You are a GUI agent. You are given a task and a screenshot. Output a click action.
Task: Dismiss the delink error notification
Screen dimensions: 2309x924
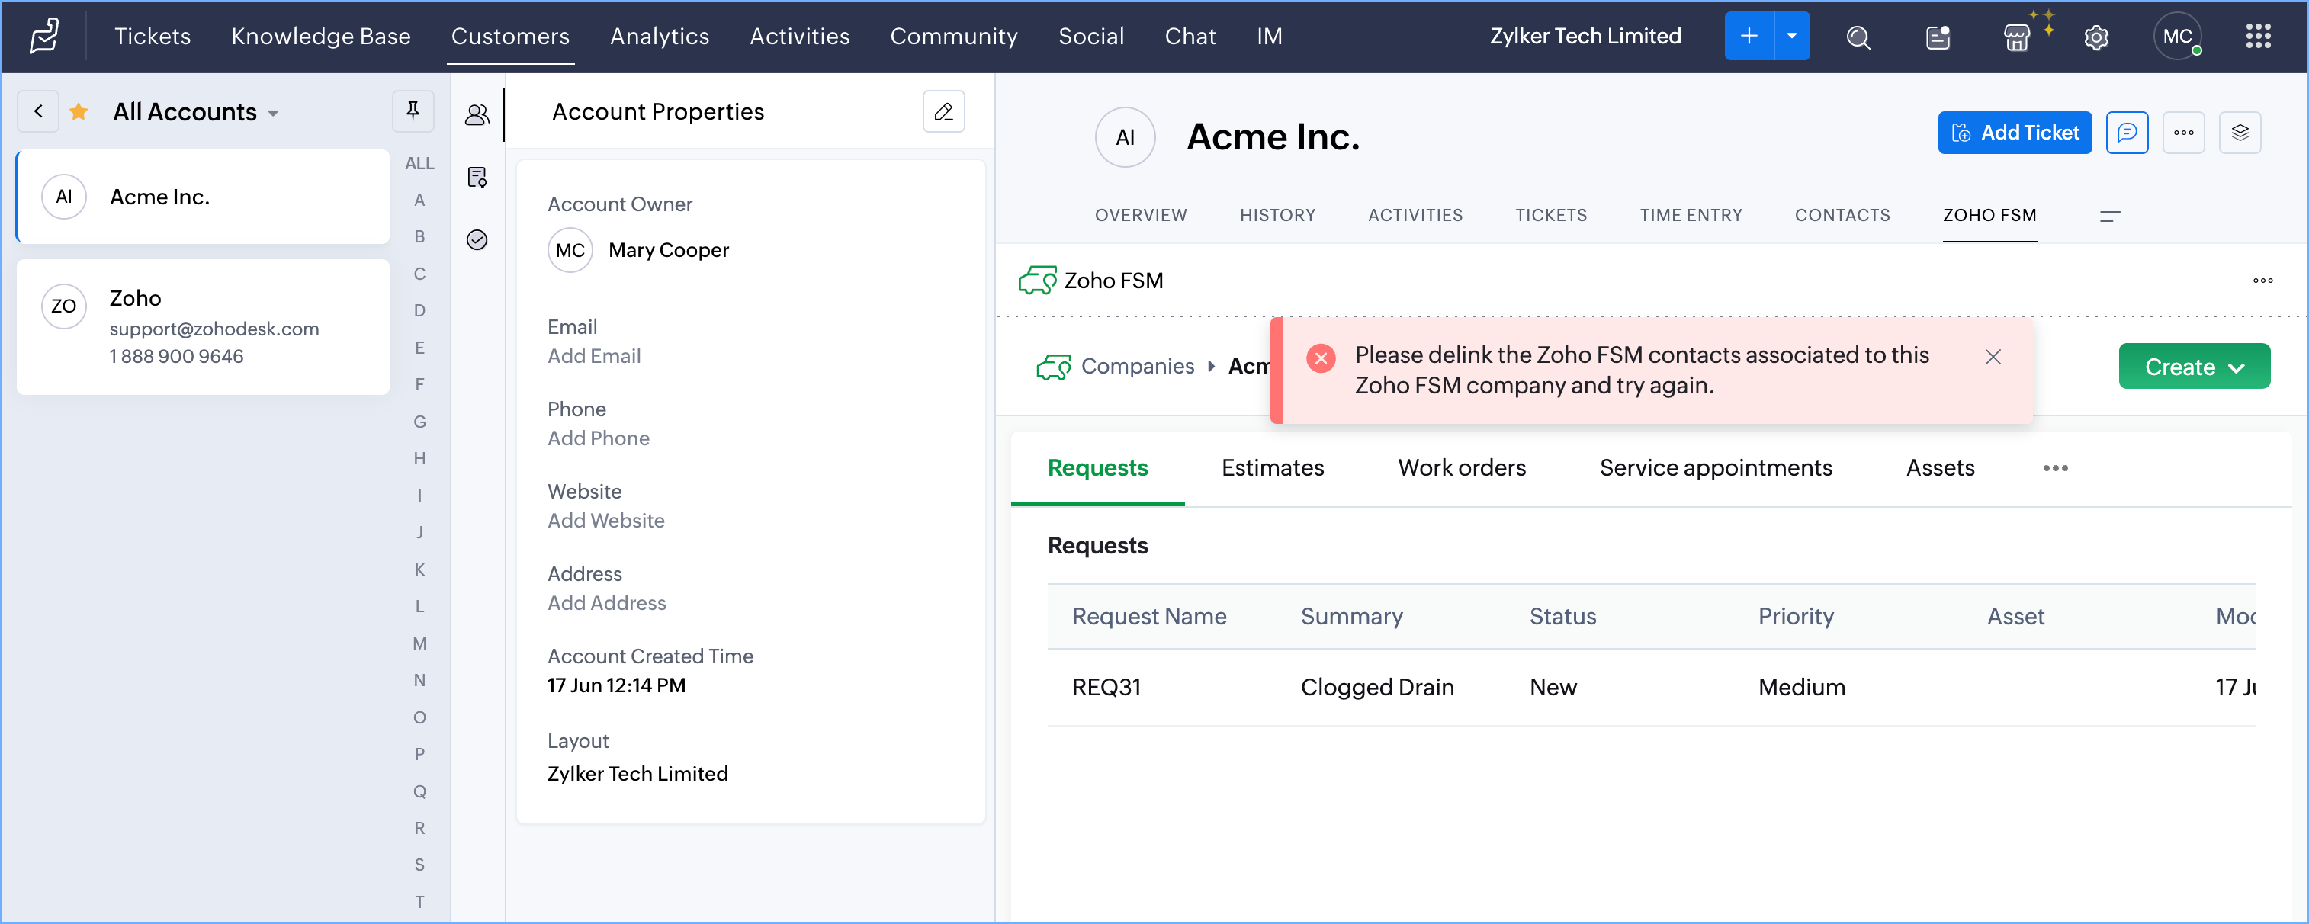click(1993, 357)
